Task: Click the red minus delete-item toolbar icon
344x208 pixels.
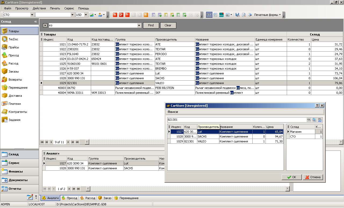Action: (127, 15)
